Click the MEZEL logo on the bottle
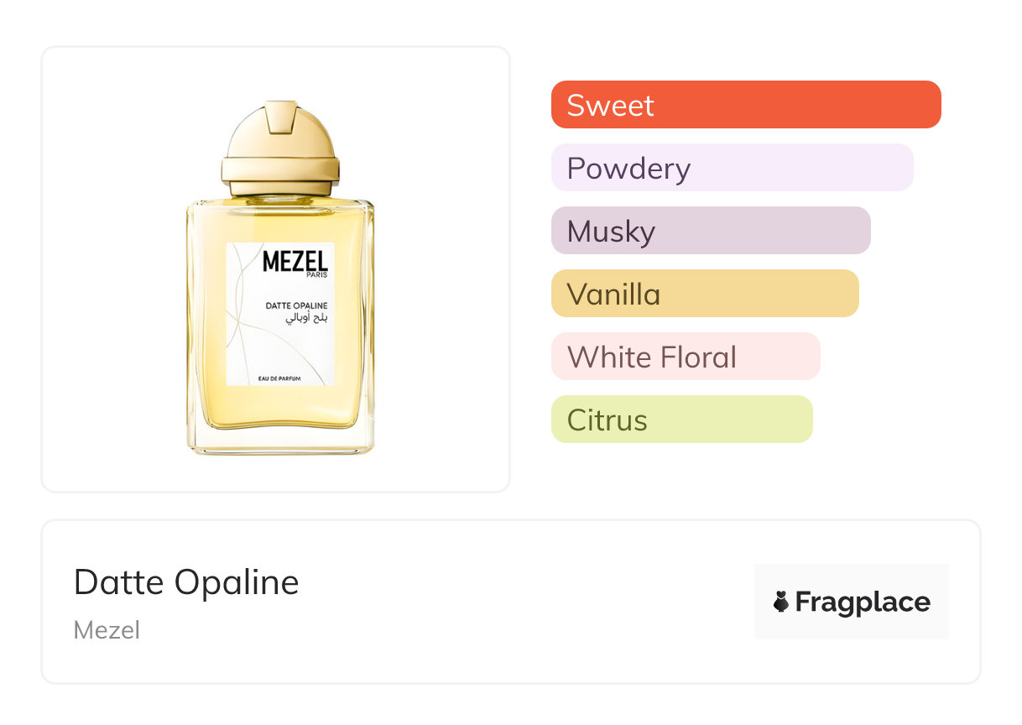This screenshot has height=725, width=1022. [295, 261]
